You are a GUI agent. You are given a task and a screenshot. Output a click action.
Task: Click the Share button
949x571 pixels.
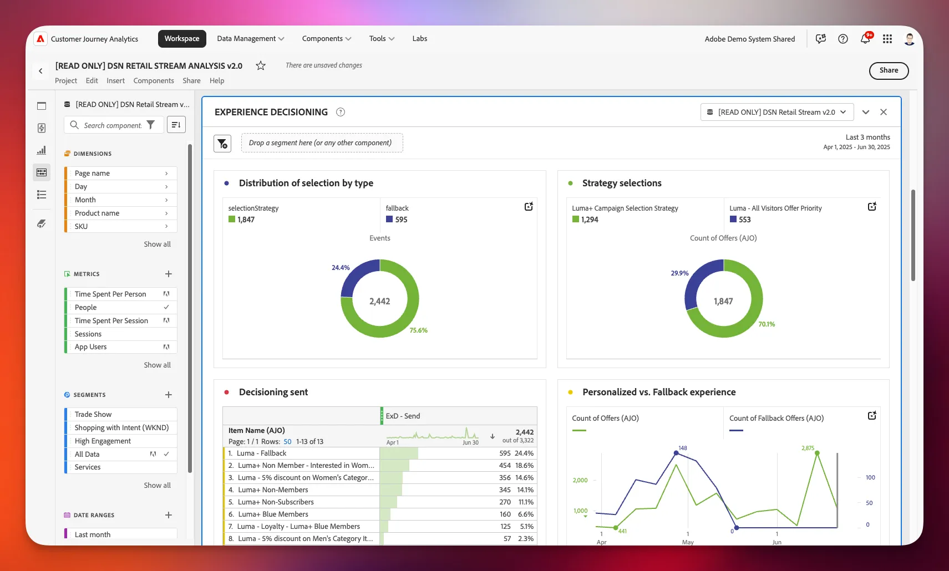point(889,70)
